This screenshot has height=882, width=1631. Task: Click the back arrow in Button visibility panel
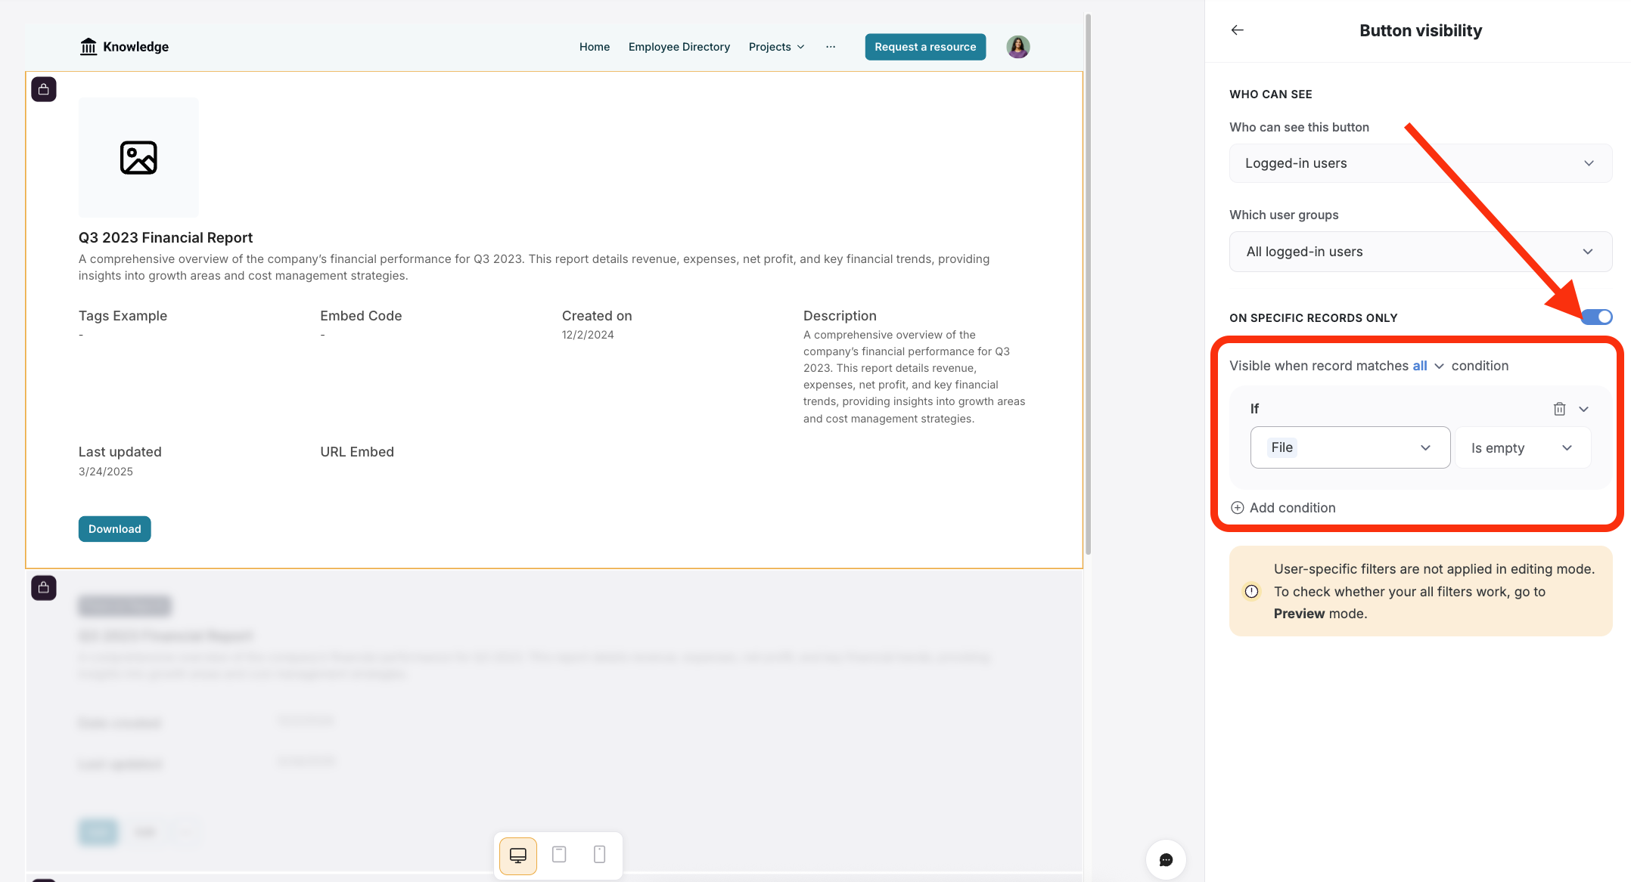click(1238, 30)
